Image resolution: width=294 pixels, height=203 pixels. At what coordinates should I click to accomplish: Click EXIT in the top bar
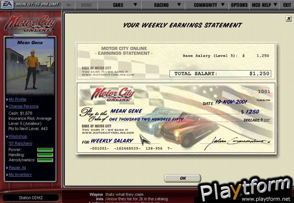[x=287, y=5]
